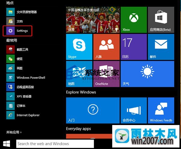Click the 记事本 text label
This screenshot has height=149, width=181.
click(x=21, y=106)
